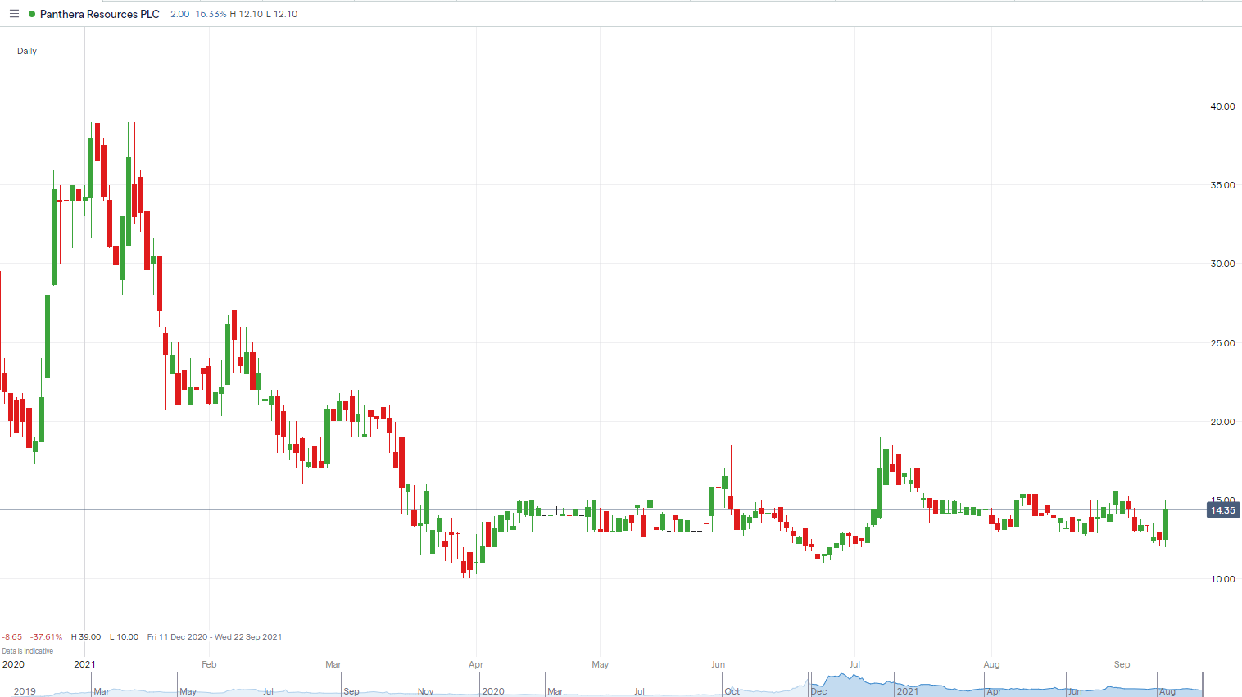The height and width of the screenshot is (697, 1242).
Task: Click the green market status dot
Action: coord(32,14)
